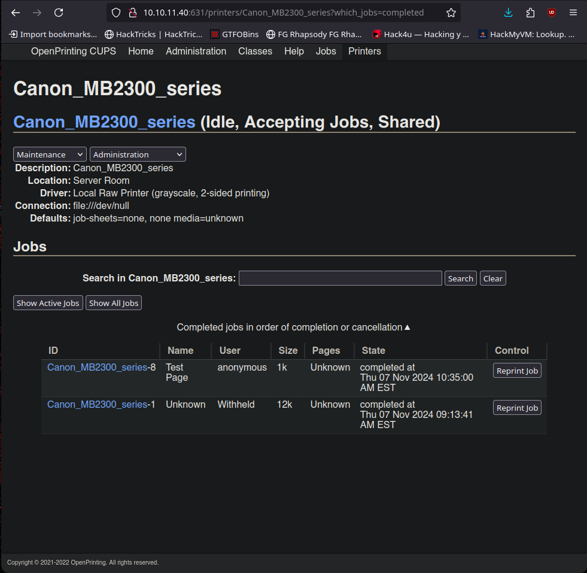The image size is (587, 573).
Task: Click the Clear button
Action: [x=492, y=278]
